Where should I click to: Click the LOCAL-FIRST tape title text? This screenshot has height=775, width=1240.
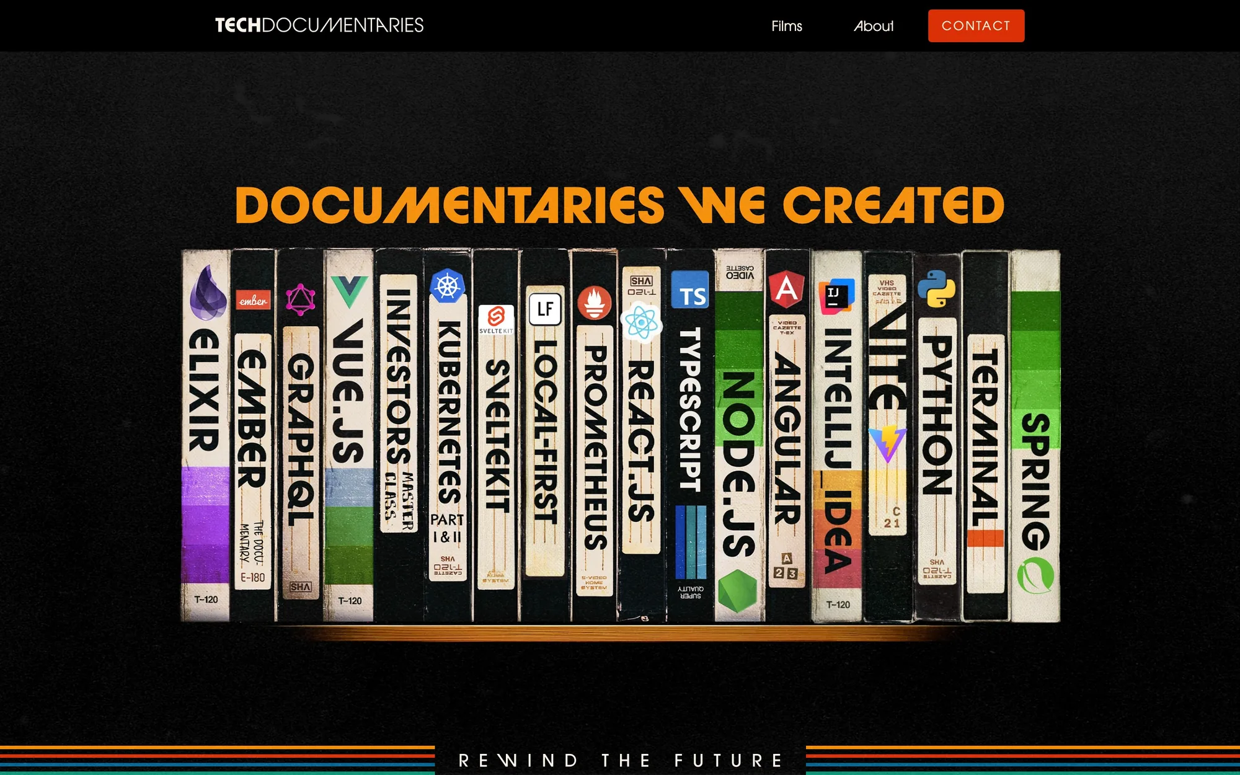pyautogui.click(x=546, y=432)
